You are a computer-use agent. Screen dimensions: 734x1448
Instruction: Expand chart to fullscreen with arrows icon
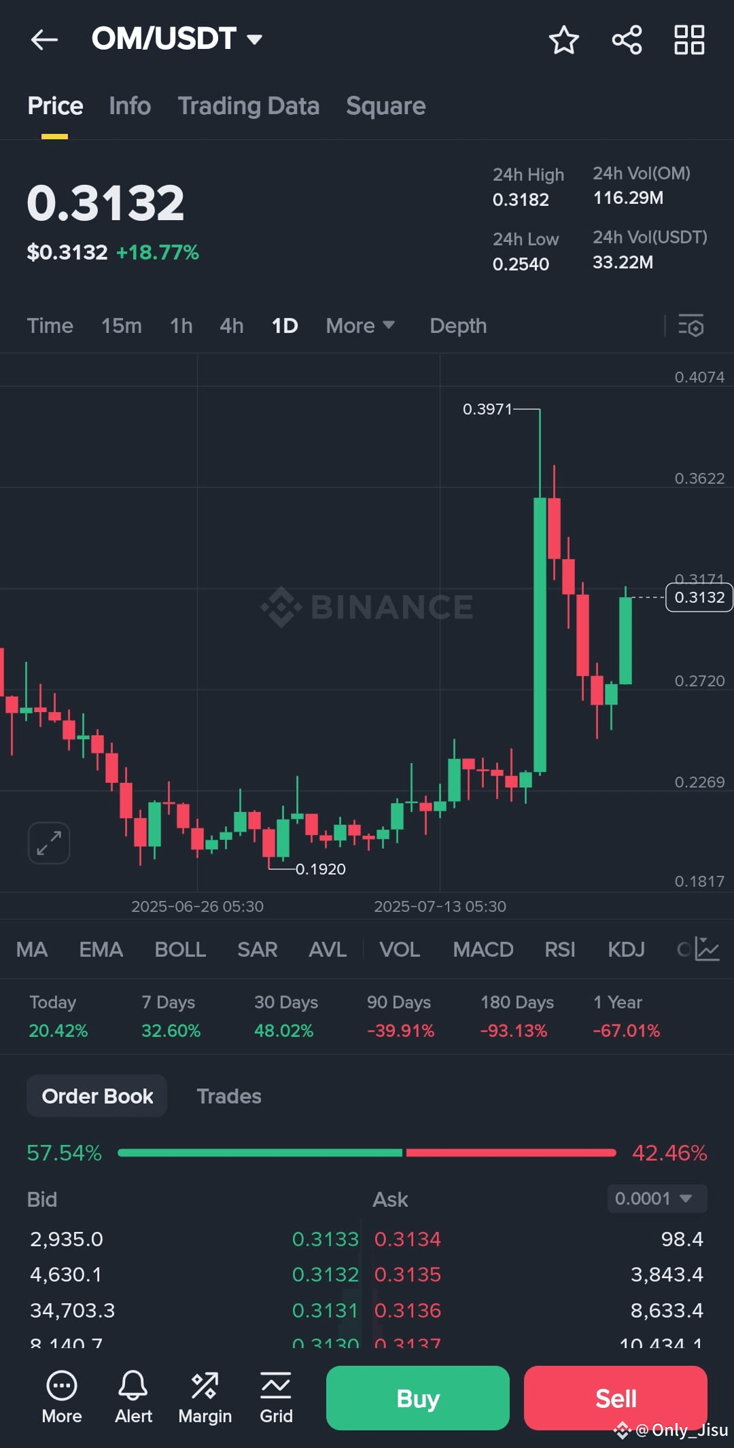click(x=49, y=843)
